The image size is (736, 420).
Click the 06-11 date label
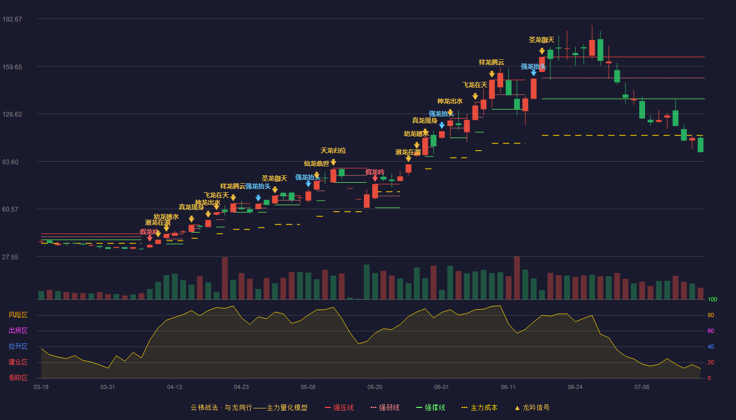508,387
